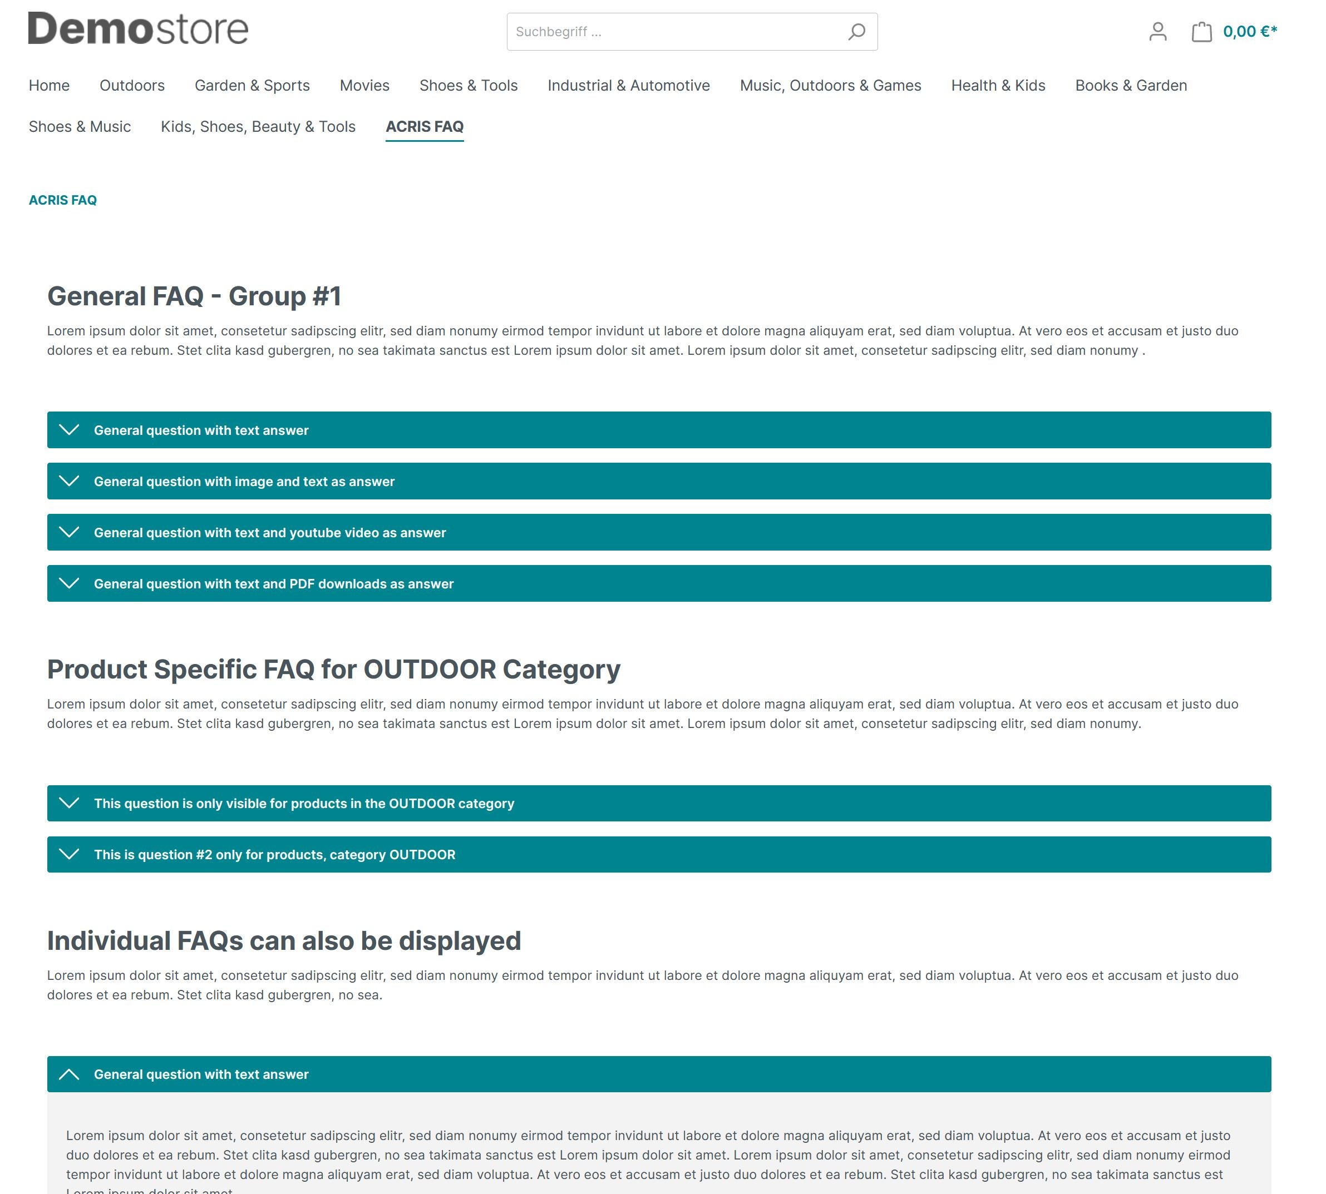Open the Industrial & Automotive category

(x=628, y=85)
